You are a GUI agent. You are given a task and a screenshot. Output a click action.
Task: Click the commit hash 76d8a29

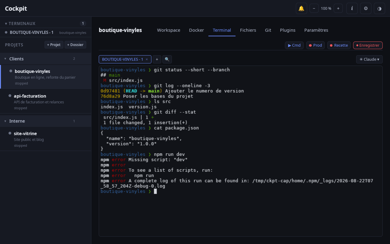pos(110,96)
